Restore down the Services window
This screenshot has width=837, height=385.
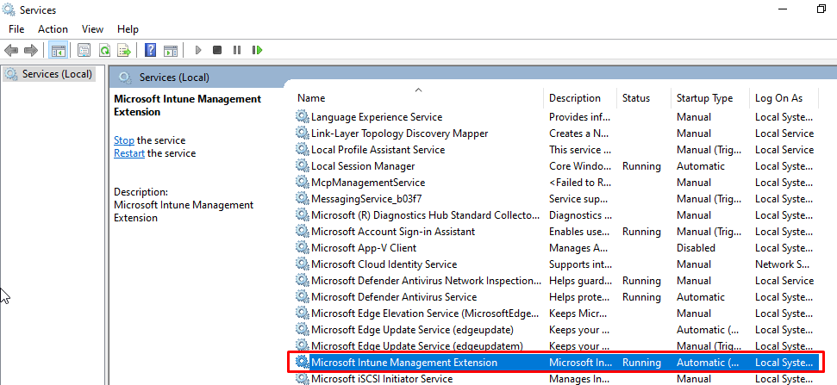pos(821,9)
